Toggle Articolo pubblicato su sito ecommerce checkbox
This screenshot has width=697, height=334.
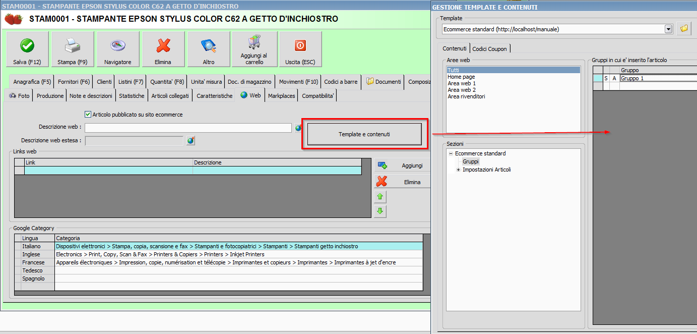coord(88,115)
